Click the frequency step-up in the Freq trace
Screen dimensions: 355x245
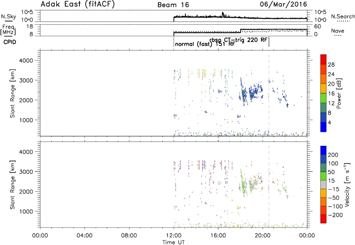pyautogui.click(x=241, y=31)
